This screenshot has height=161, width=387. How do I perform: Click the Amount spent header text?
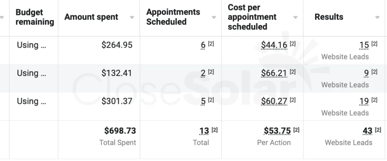coord(91,17)
